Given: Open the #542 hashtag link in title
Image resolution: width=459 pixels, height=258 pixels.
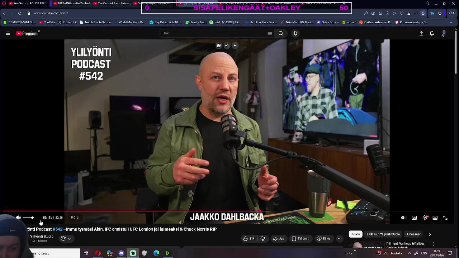Looking at the screenshot, I should pyautogui.click(x=57, y=229).
